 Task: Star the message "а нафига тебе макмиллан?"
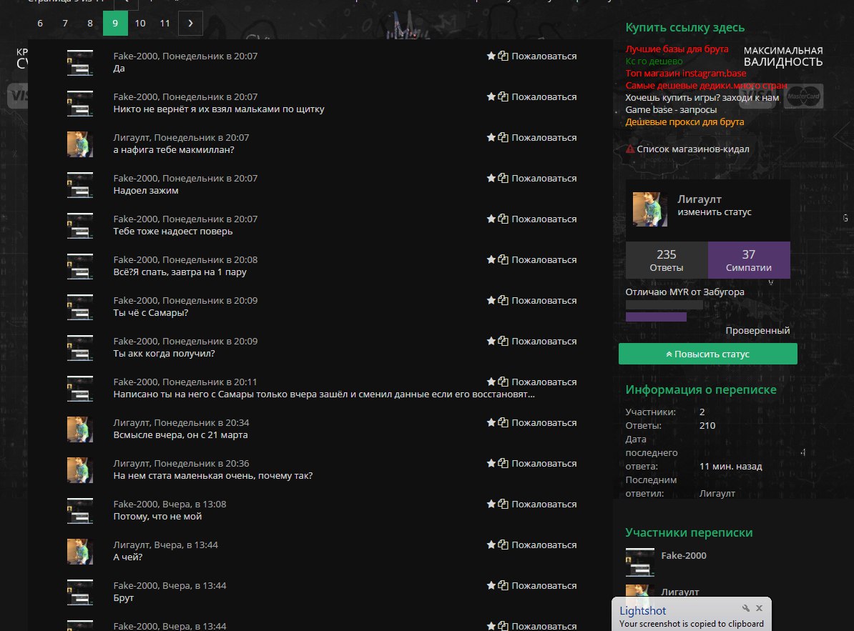click(x=491, y=137)
